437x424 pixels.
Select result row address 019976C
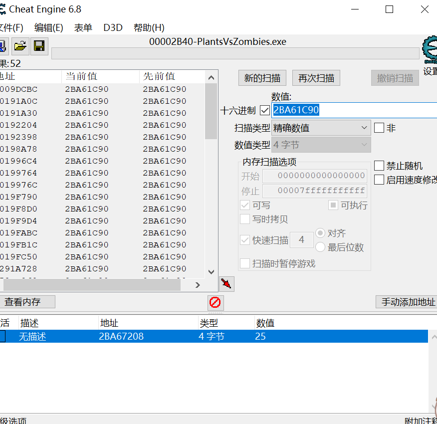[102, 185]
